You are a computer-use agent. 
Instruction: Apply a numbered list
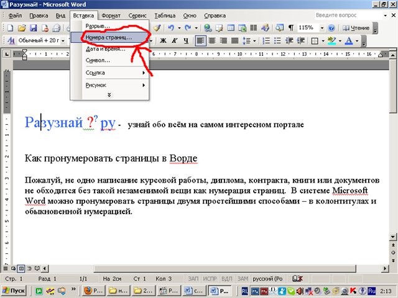(x=266, y=40)
